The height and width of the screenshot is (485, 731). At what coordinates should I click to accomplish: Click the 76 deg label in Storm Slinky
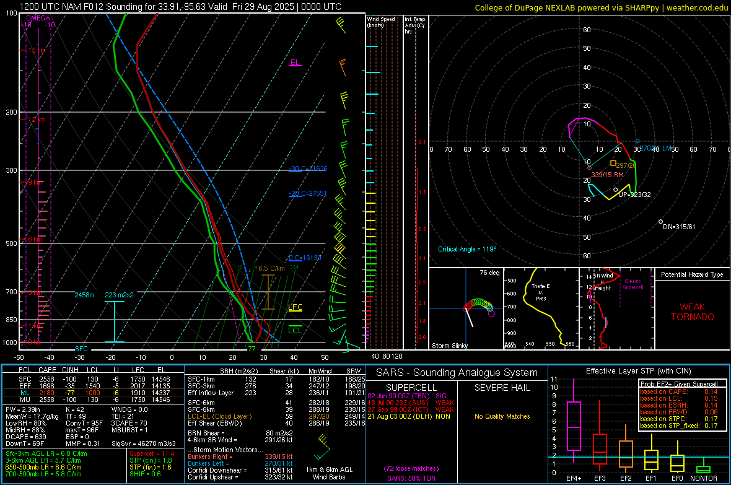click(489, 273)
